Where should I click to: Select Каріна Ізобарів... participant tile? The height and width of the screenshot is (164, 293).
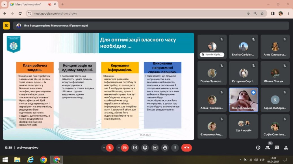point(275,100)
